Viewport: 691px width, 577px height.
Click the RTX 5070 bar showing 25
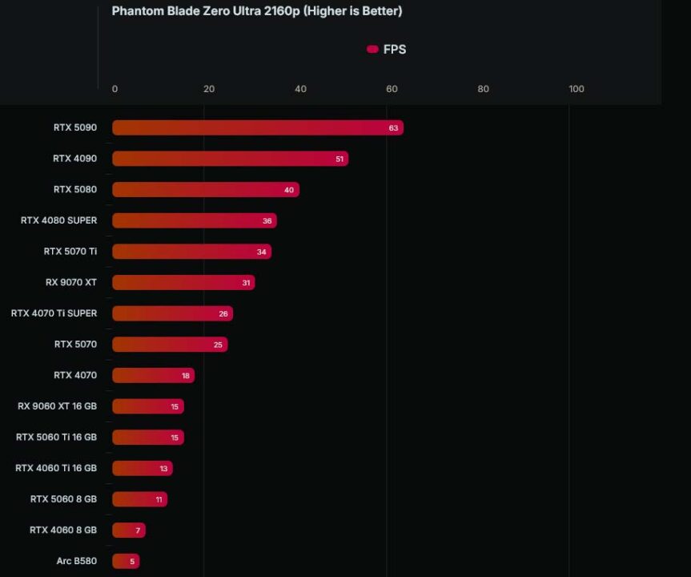click(x=170, y=345)
